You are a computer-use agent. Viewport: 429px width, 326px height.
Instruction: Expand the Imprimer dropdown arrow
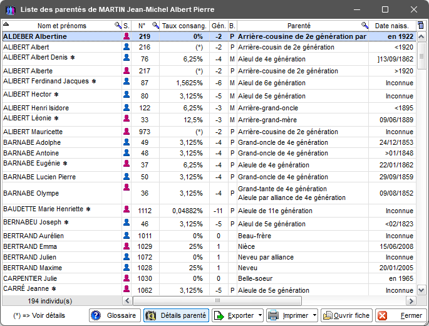[x=314, y=315]
